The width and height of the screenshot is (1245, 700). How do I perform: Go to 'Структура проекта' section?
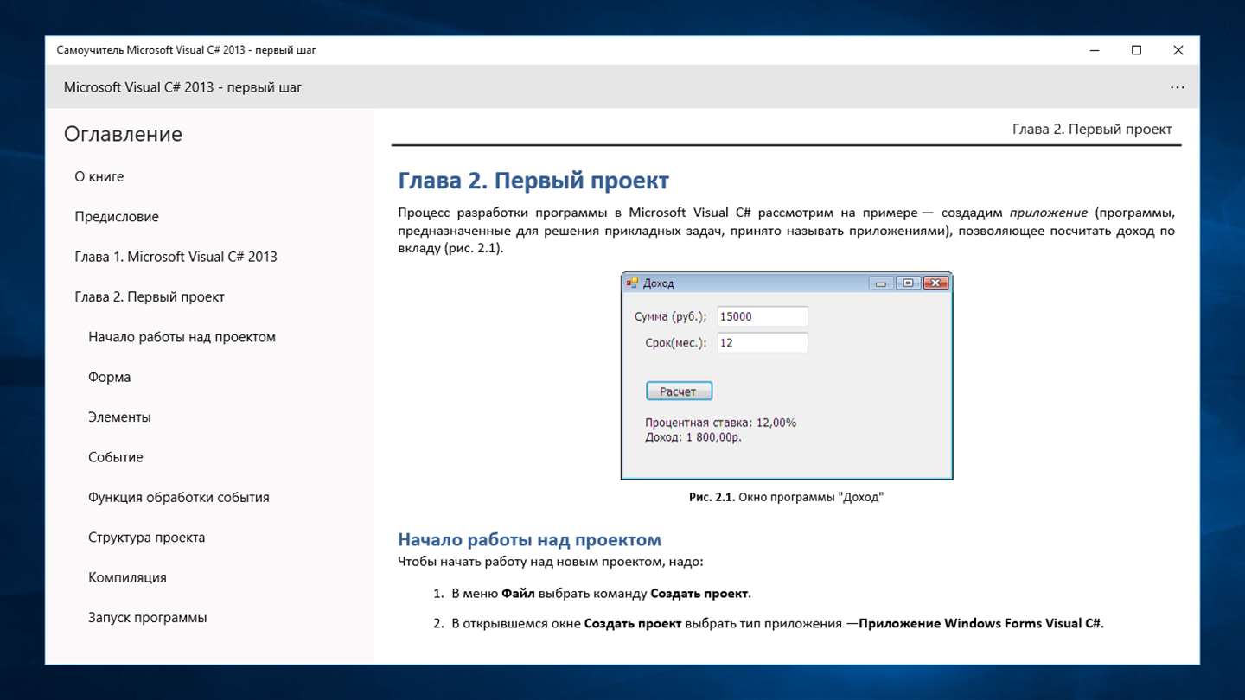146,538
